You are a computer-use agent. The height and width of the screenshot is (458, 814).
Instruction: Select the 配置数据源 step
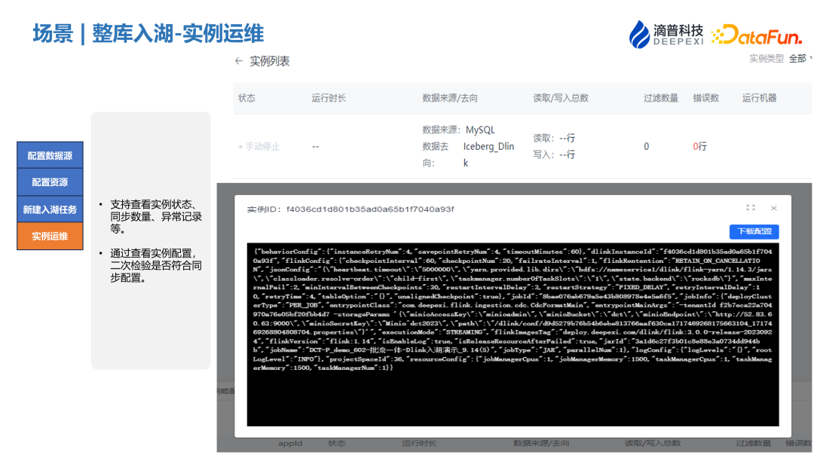point(50,156)
